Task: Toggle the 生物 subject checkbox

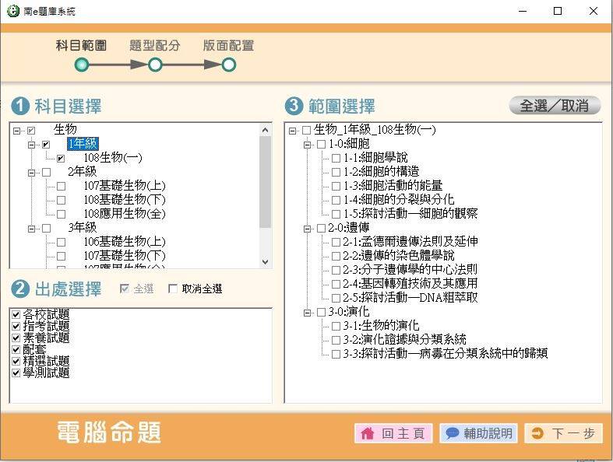Action: tap(31, 131)
